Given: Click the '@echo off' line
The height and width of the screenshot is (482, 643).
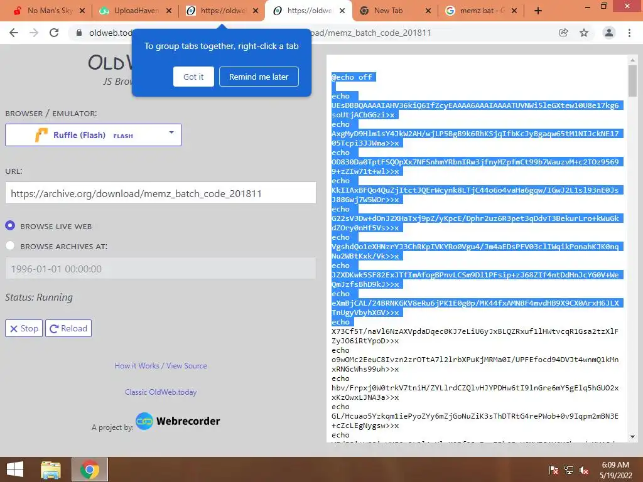Looking at the screenshot, I should [352, 77].
